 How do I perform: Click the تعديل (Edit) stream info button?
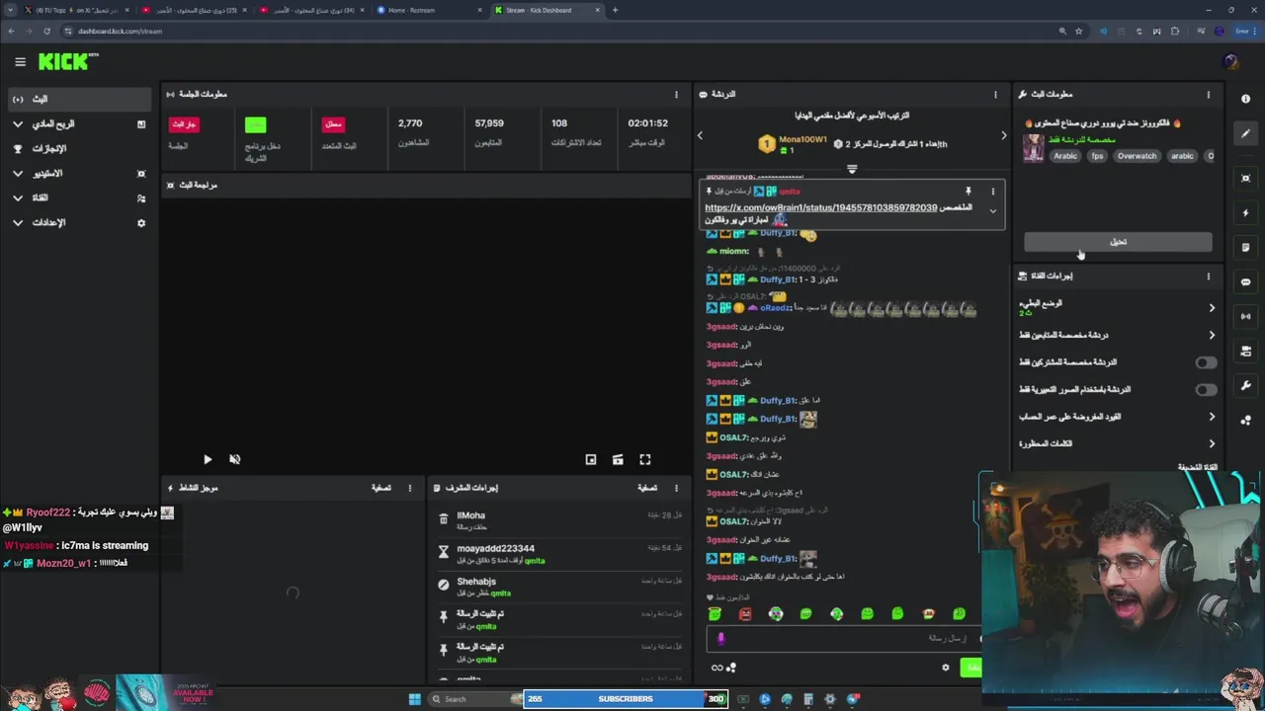point(1118,242)
